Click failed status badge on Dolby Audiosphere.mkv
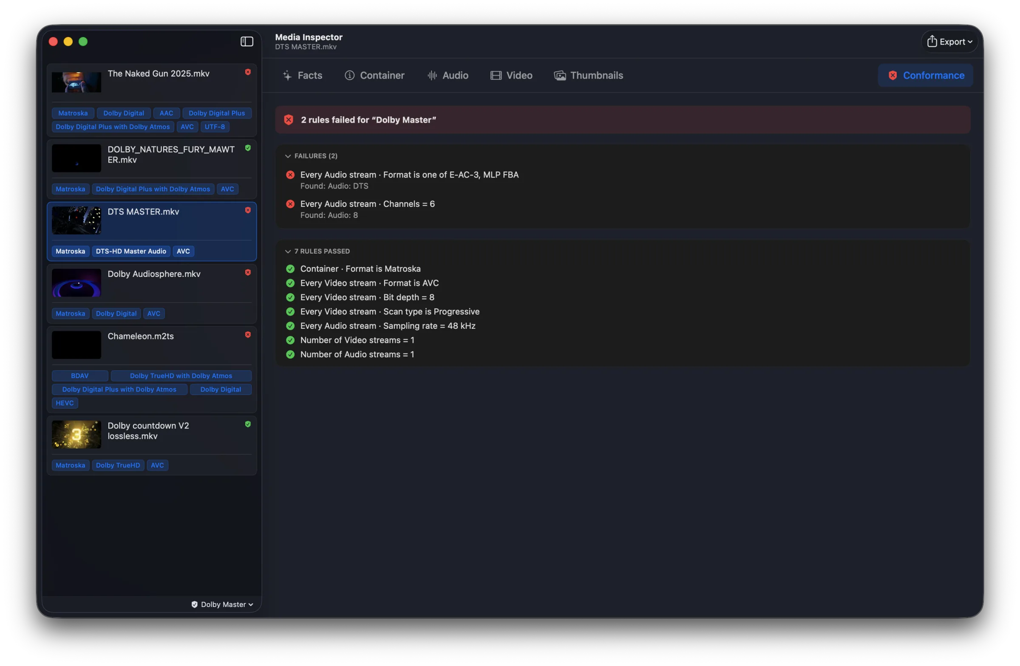Image resolution: width=1020 pixels, height=666 pixels. 248,272
